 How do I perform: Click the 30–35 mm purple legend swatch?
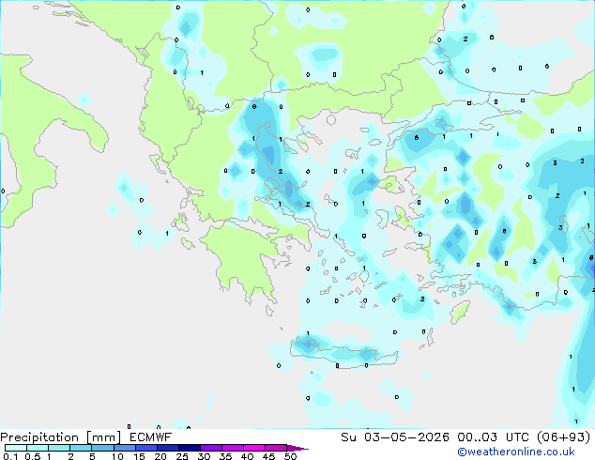(x=211, y=448)
